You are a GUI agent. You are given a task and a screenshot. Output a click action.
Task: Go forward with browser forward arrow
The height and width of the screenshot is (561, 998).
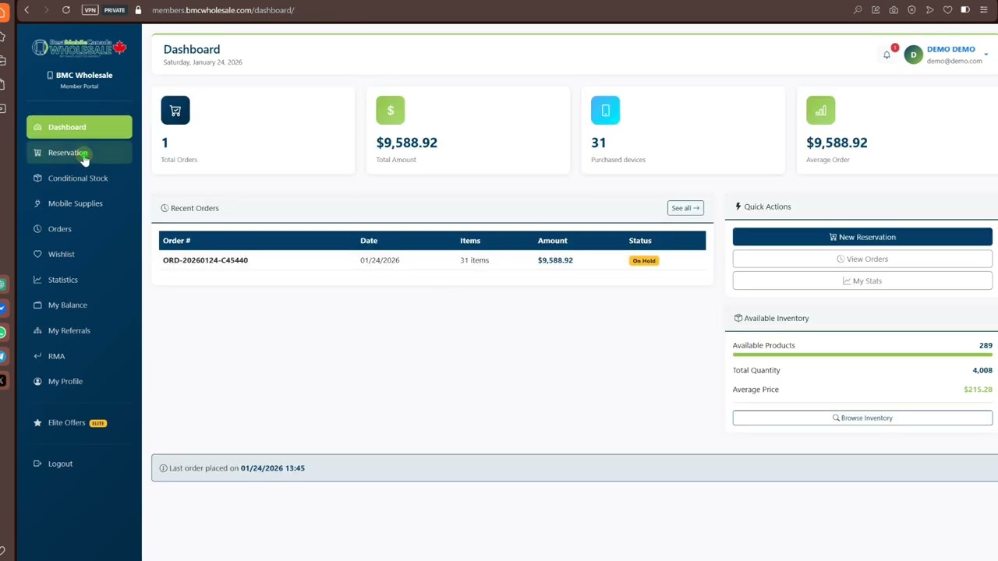46,10
